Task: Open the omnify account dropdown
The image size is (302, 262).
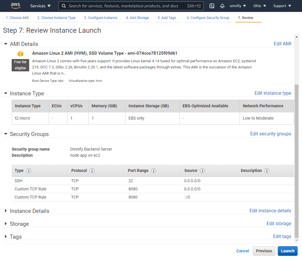Action: coord(238,6)
